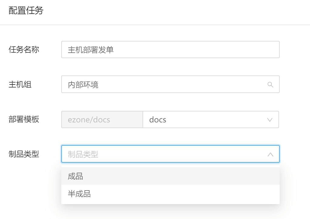
Task: Click the down chevron beside docs
Action: pyautogui.click(x=270, y=120)
